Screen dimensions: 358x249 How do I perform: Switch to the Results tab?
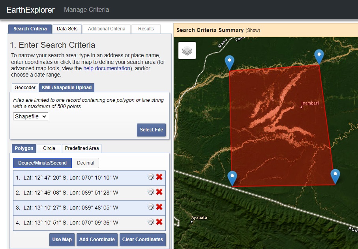point(146,29)
